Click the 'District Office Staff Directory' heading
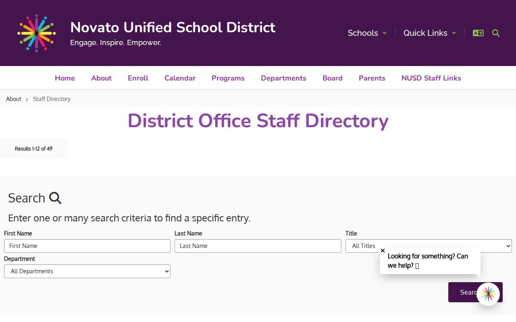The width and height of the screenshot is (516, 322). [x=258, y=121]
